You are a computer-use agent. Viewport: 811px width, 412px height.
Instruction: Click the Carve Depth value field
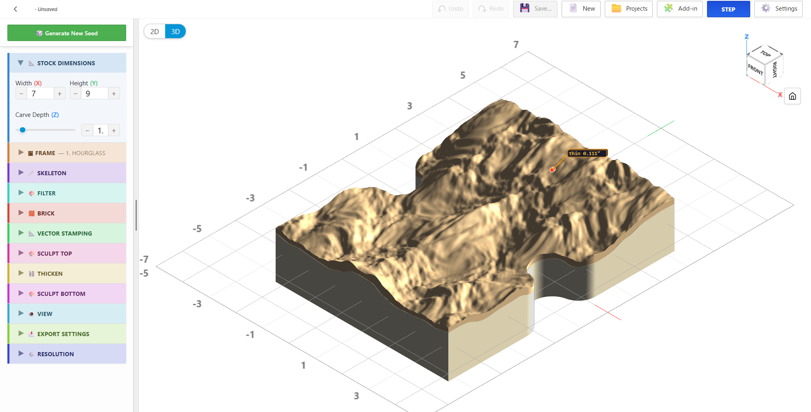click(101, 130)
